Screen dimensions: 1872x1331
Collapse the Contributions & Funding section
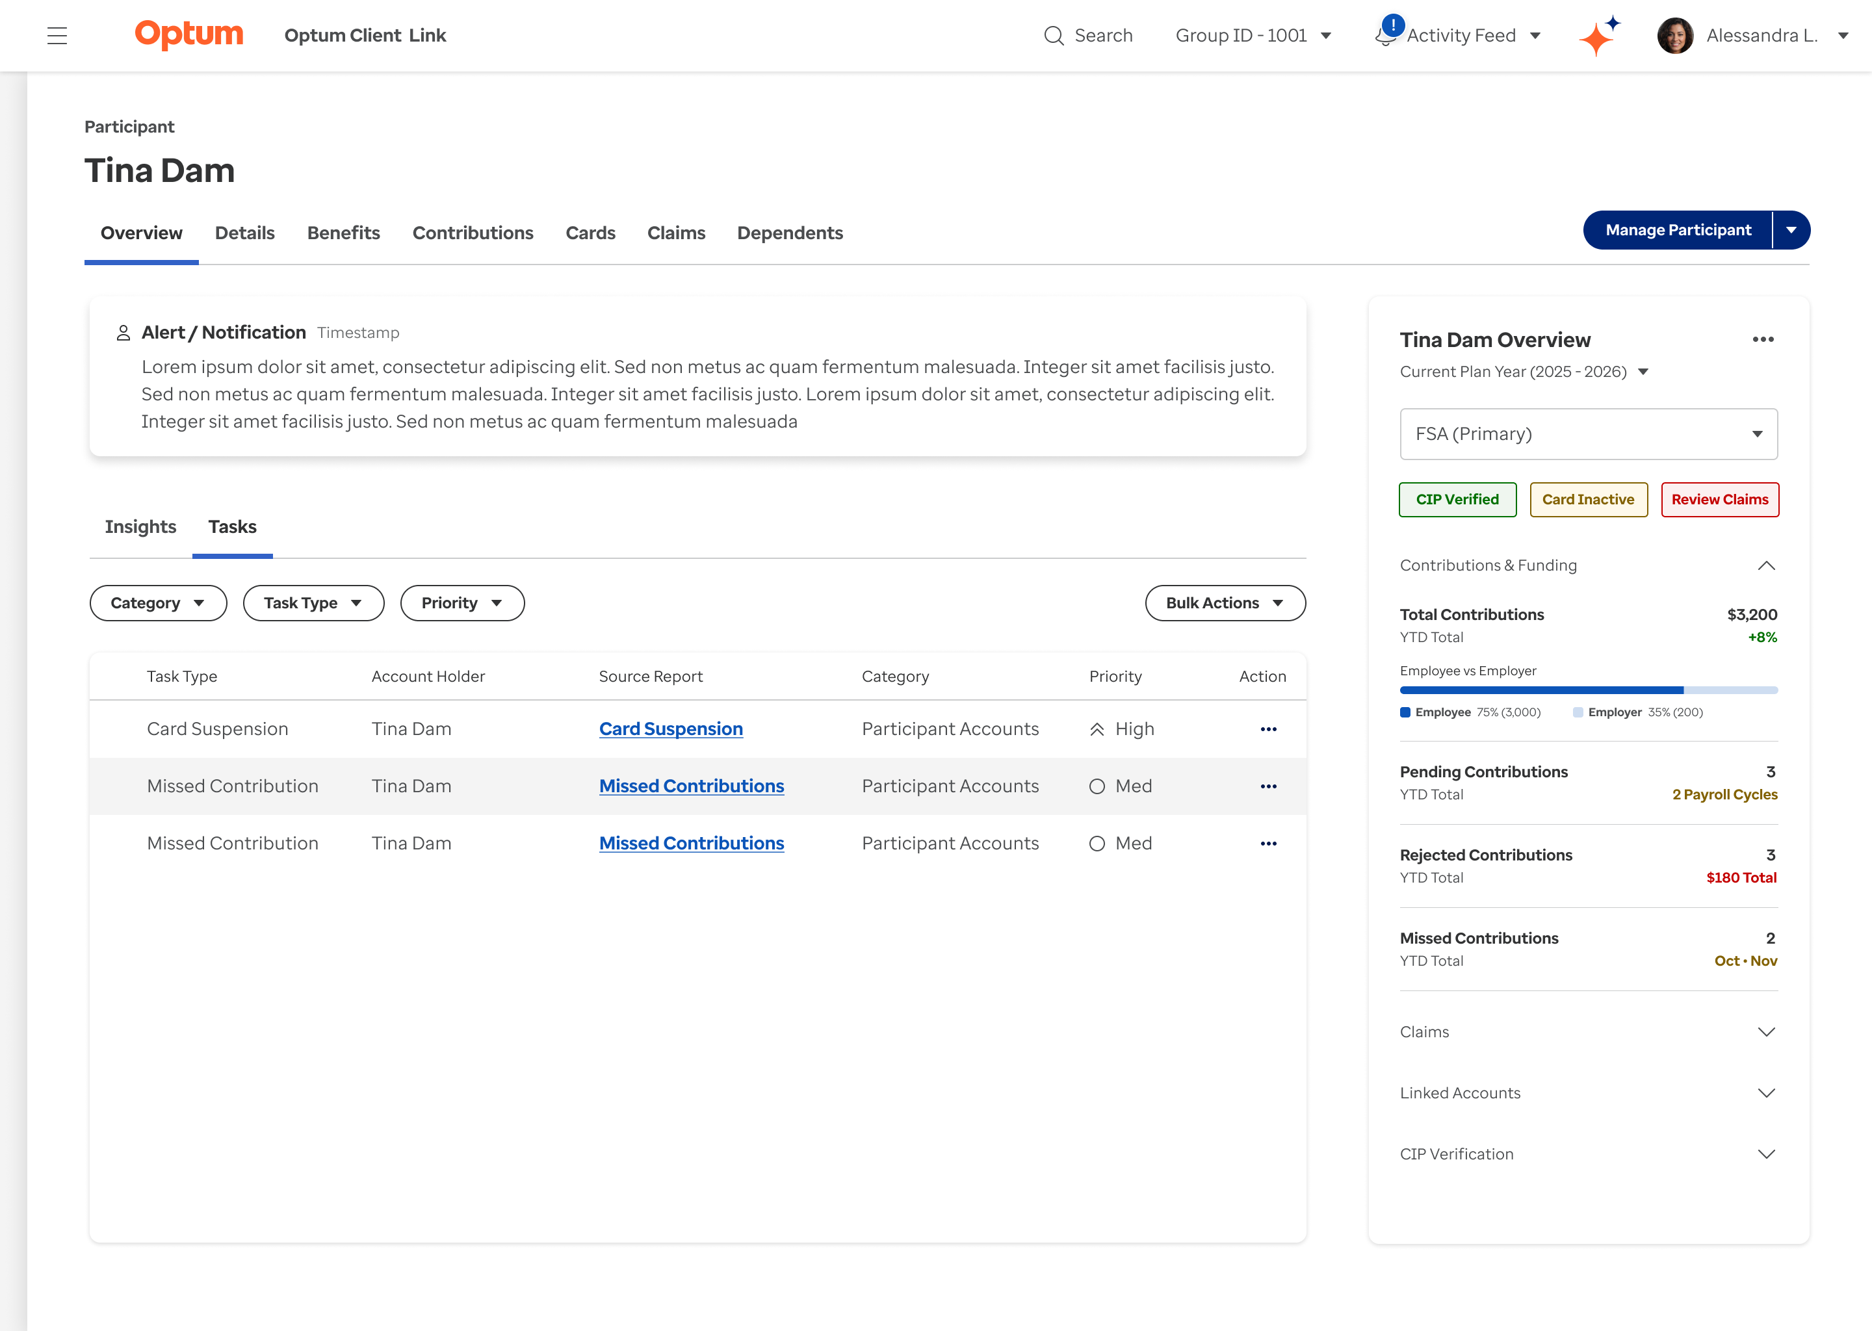(x=1766, y=565)
